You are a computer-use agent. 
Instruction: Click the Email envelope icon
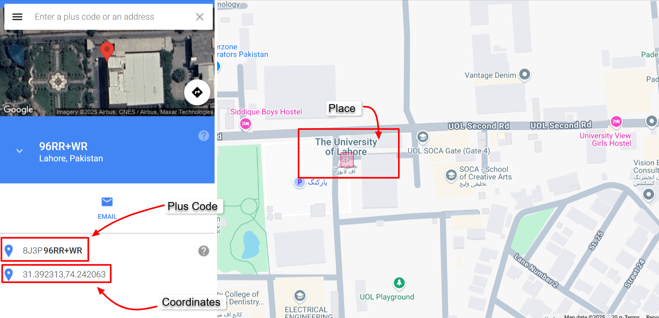coord(107,202)
